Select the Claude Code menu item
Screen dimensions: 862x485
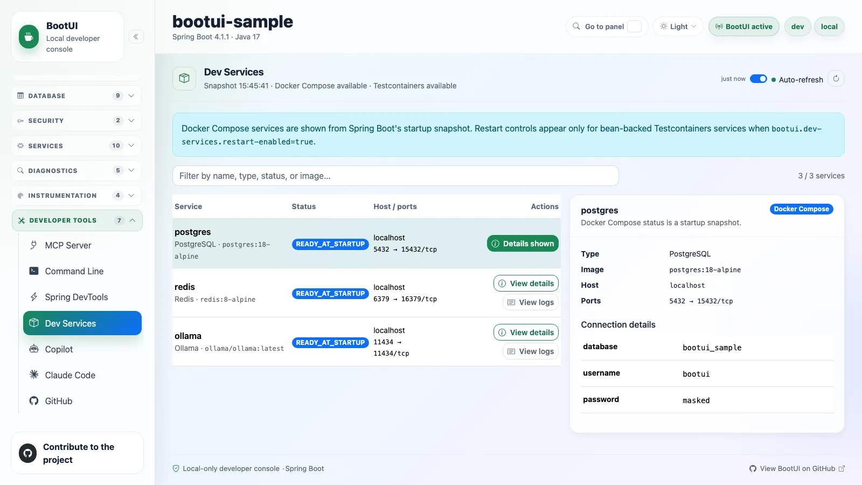click(x=82, y=375)
